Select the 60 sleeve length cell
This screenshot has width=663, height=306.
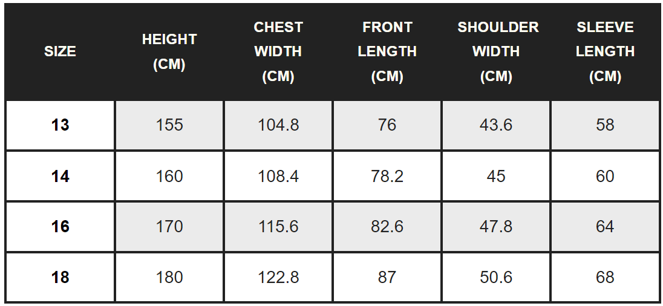pyautogui.click(x=605, y=176)
